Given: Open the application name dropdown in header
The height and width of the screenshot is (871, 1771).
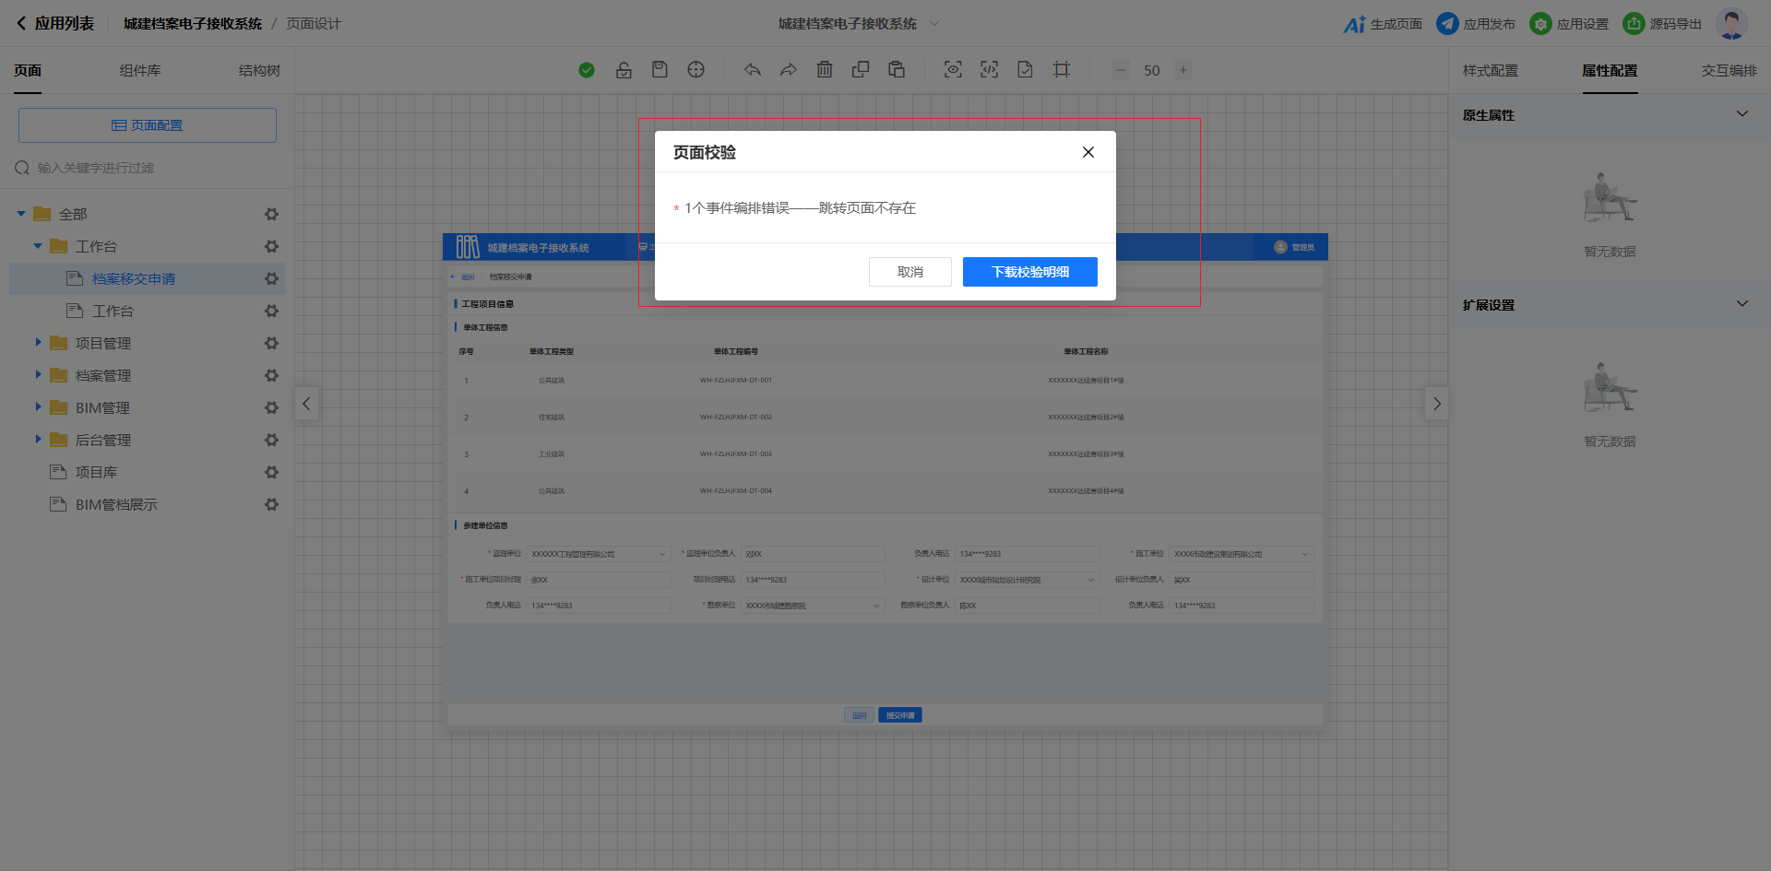Looking at the screenshot, I should (933, 24).
